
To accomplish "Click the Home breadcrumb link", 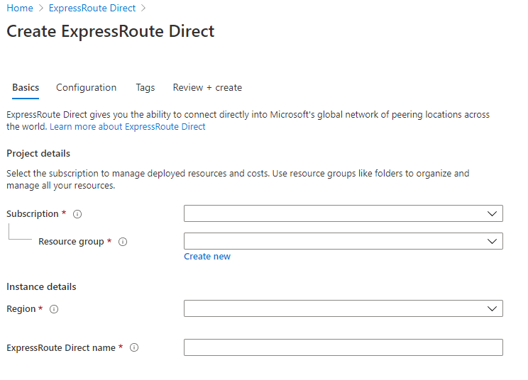I will click(20, 8).
